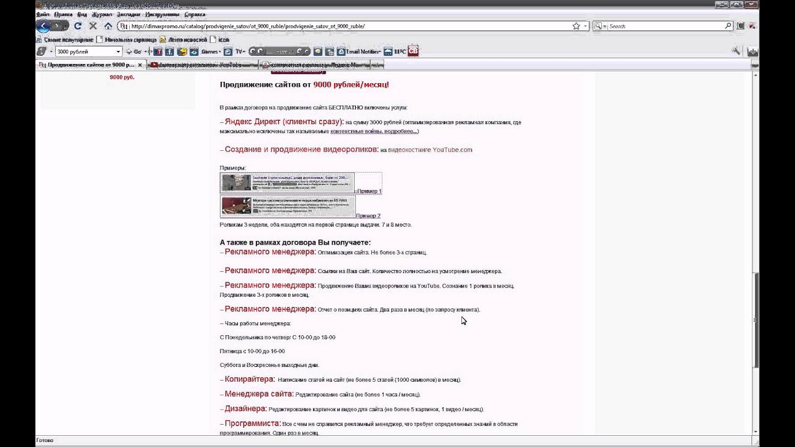Click the first video example thumbnail
This screenshot has width=795, height=447.
tap(287, 183)
